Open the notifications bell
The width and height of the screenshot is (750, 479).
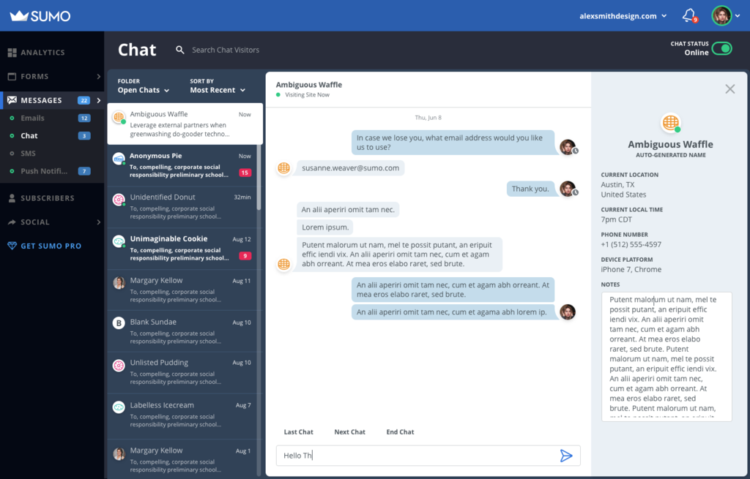coord(688,15)
